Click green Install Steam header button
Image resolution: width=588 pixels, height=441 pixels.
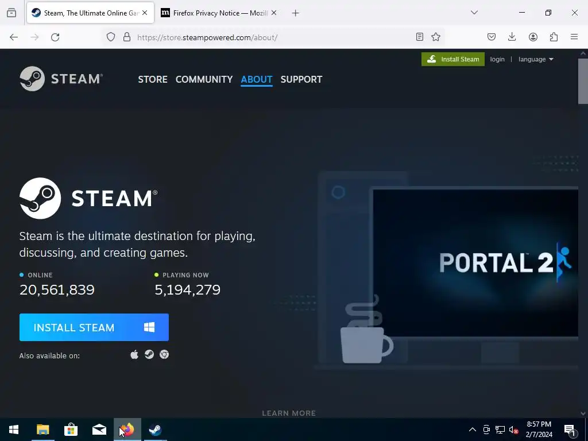click(x=453, y=59)
